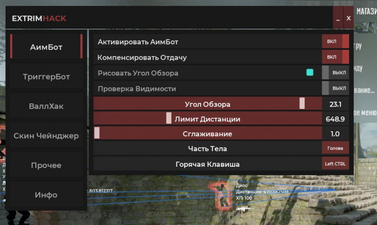Image resolution: width=377 pixels, height=225 pixels.
Task: Close the ExtrimHack window with the X icon
Action: tap(349, 18)
